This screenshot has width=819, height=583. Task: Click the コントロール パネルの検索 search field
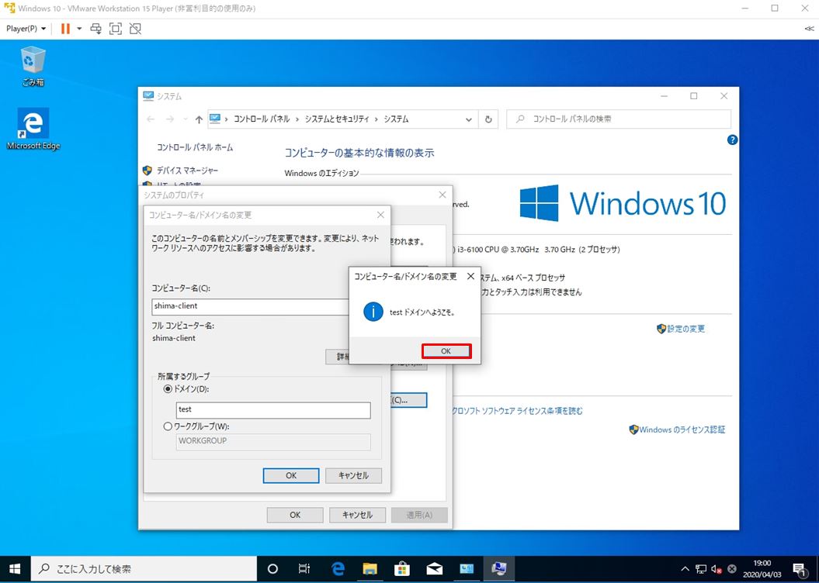pos(619,119)
